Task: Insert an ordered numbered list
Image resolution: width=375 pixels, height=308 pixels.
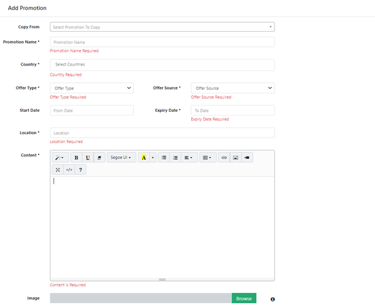Action: [x=175, y=158]
